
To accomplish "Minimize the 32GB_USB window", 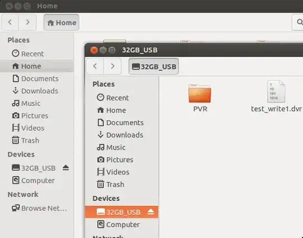I will pos(103,51).
